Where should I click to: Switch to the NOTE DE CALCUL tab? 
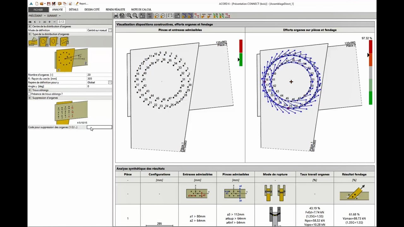click(141, 10)
